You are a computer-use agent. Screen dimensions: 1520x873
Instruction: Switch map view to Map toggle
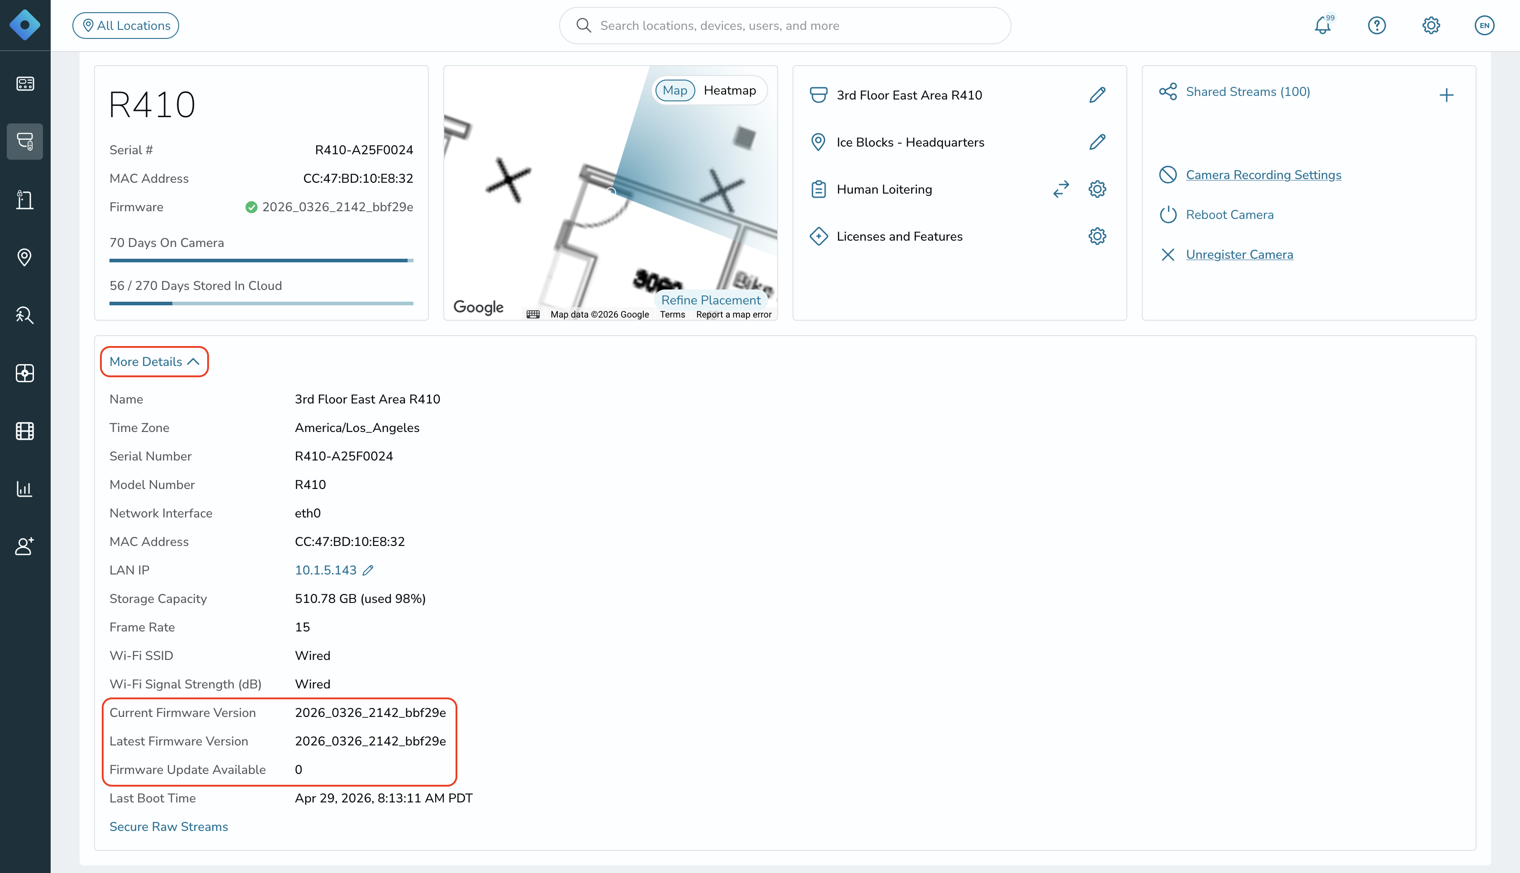(675, 90)
